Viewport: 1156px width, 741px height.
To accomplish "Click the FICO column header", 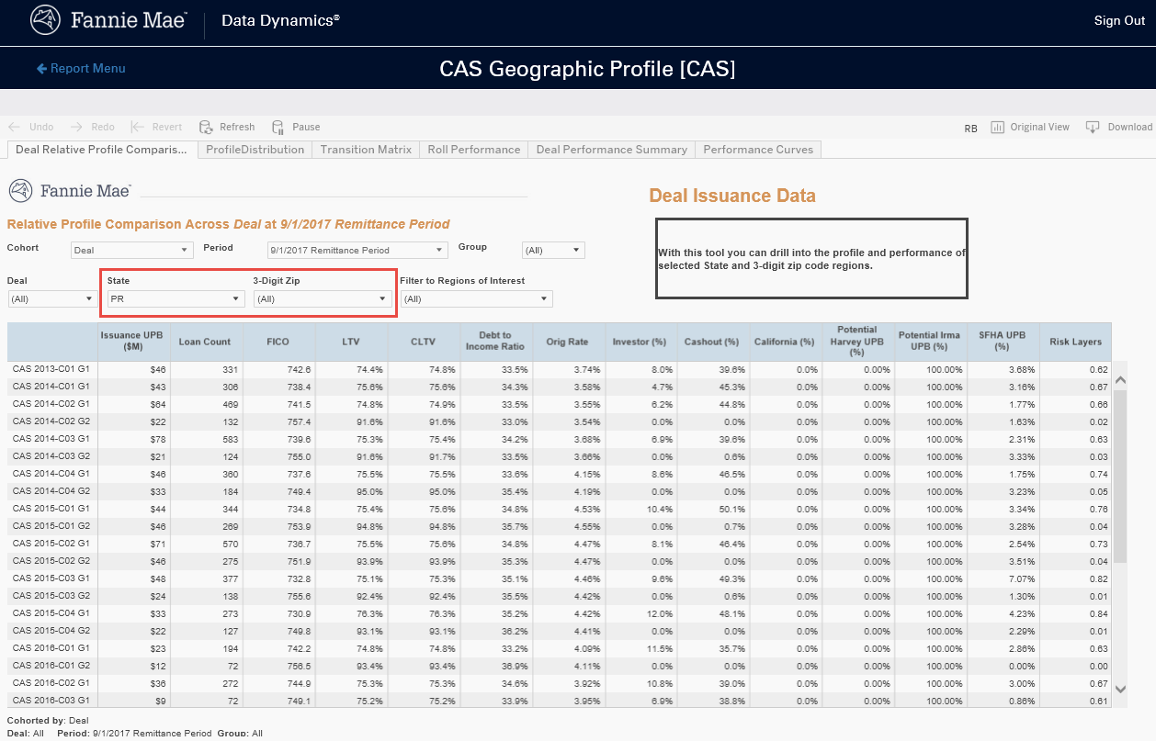I will coord(278,342).
